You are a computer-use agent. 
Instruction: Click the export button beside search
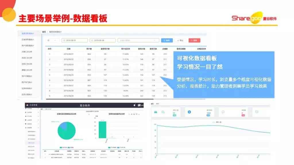pos(180,40)
